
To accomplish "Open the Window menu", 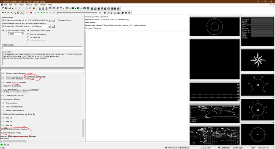I will tap(43, 5).
